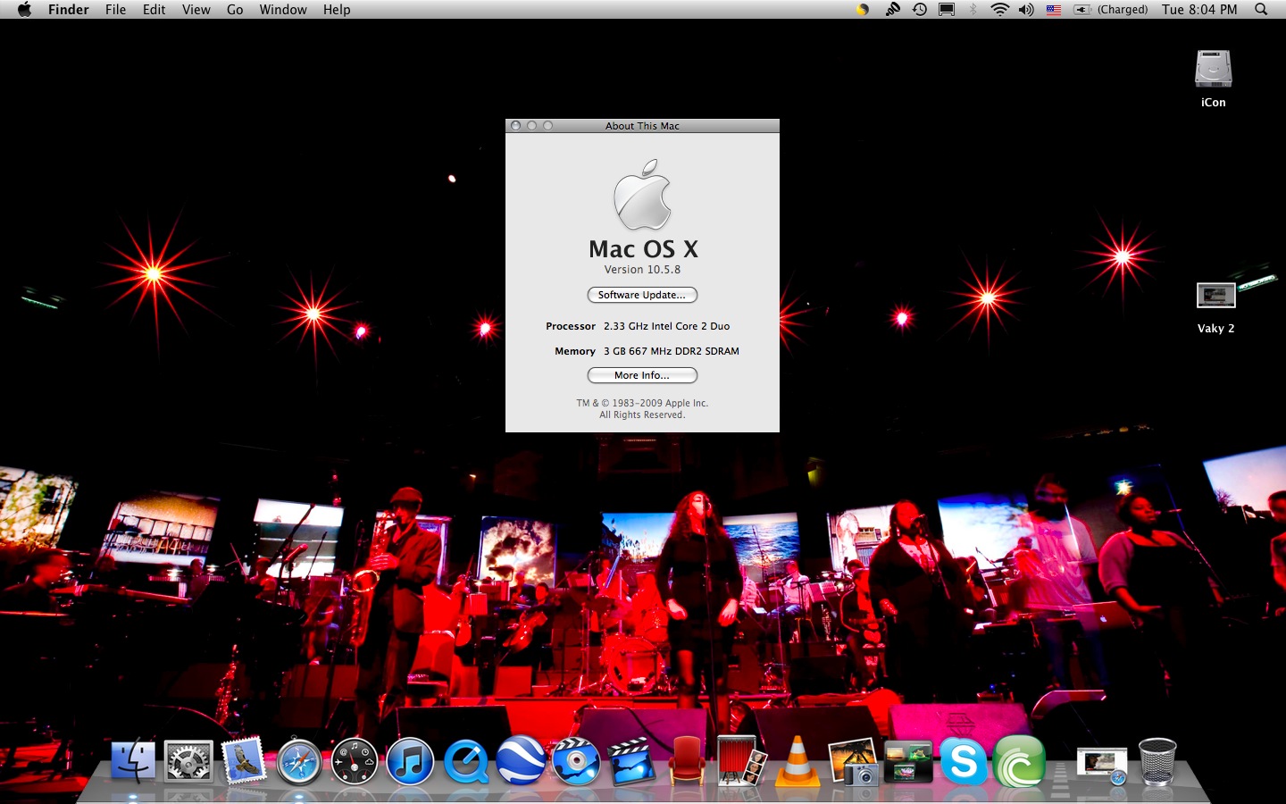This screenshot has width=1286, height=804.
Task: Launch Skype from the dock
Action: [964, 762]
